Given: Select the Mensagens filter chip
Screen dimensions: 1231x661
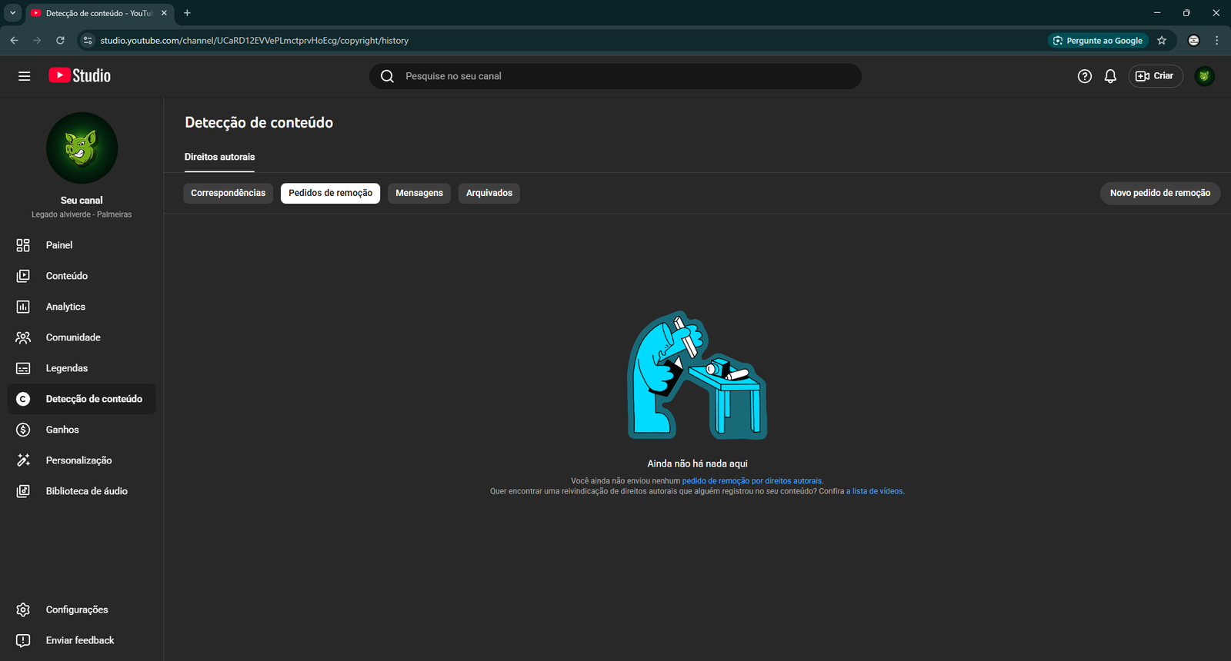Looking at the screenshot, I should pyautogui.click(x=419, y=193).
